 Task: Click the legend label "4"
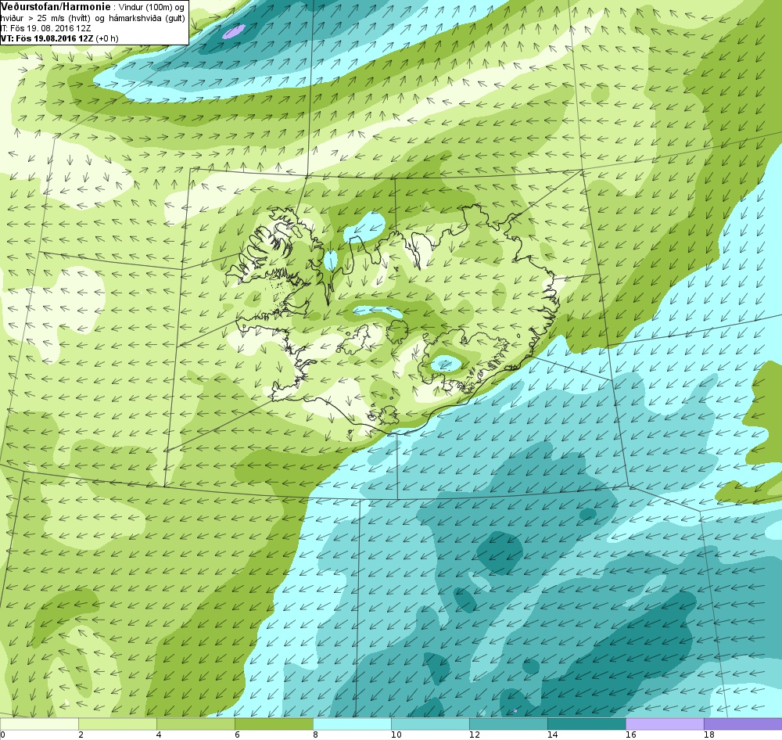(159, 735)
